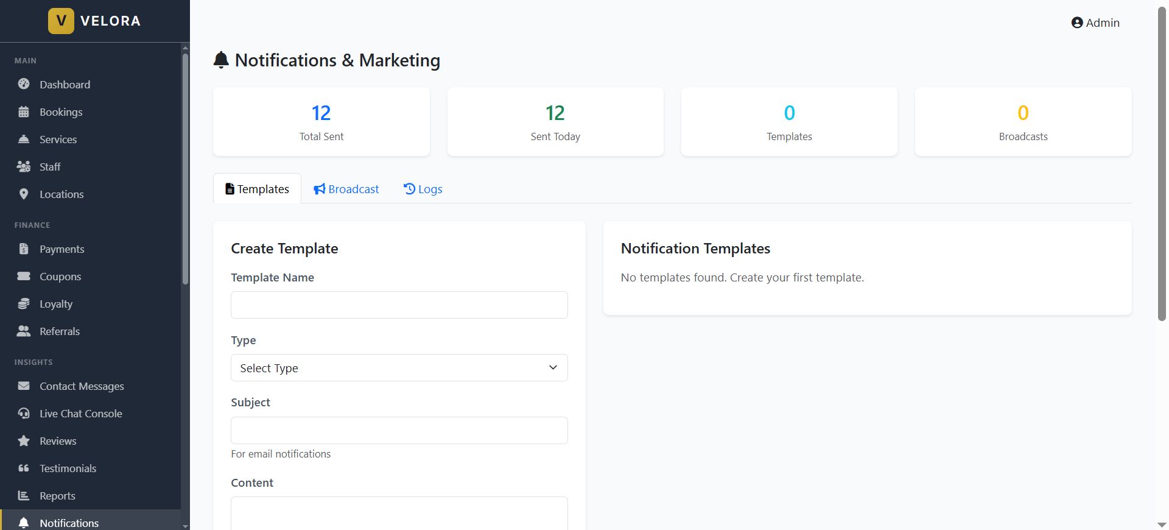Click the Coupons ticket icon
This screenshot has width=1169, height=530.
tap(24, 276)
